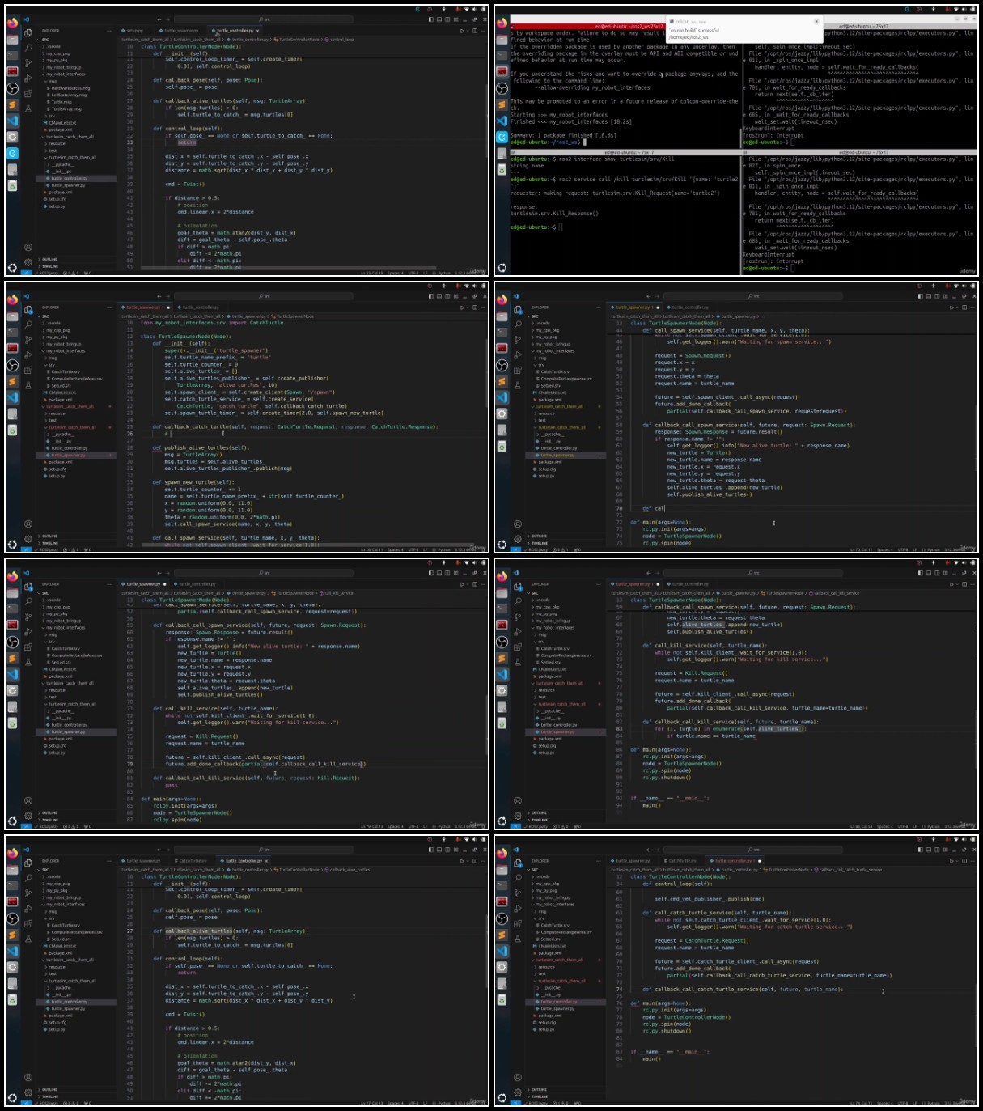Click the Go Forward arrow in the top-left screenshot

(167, 19)
